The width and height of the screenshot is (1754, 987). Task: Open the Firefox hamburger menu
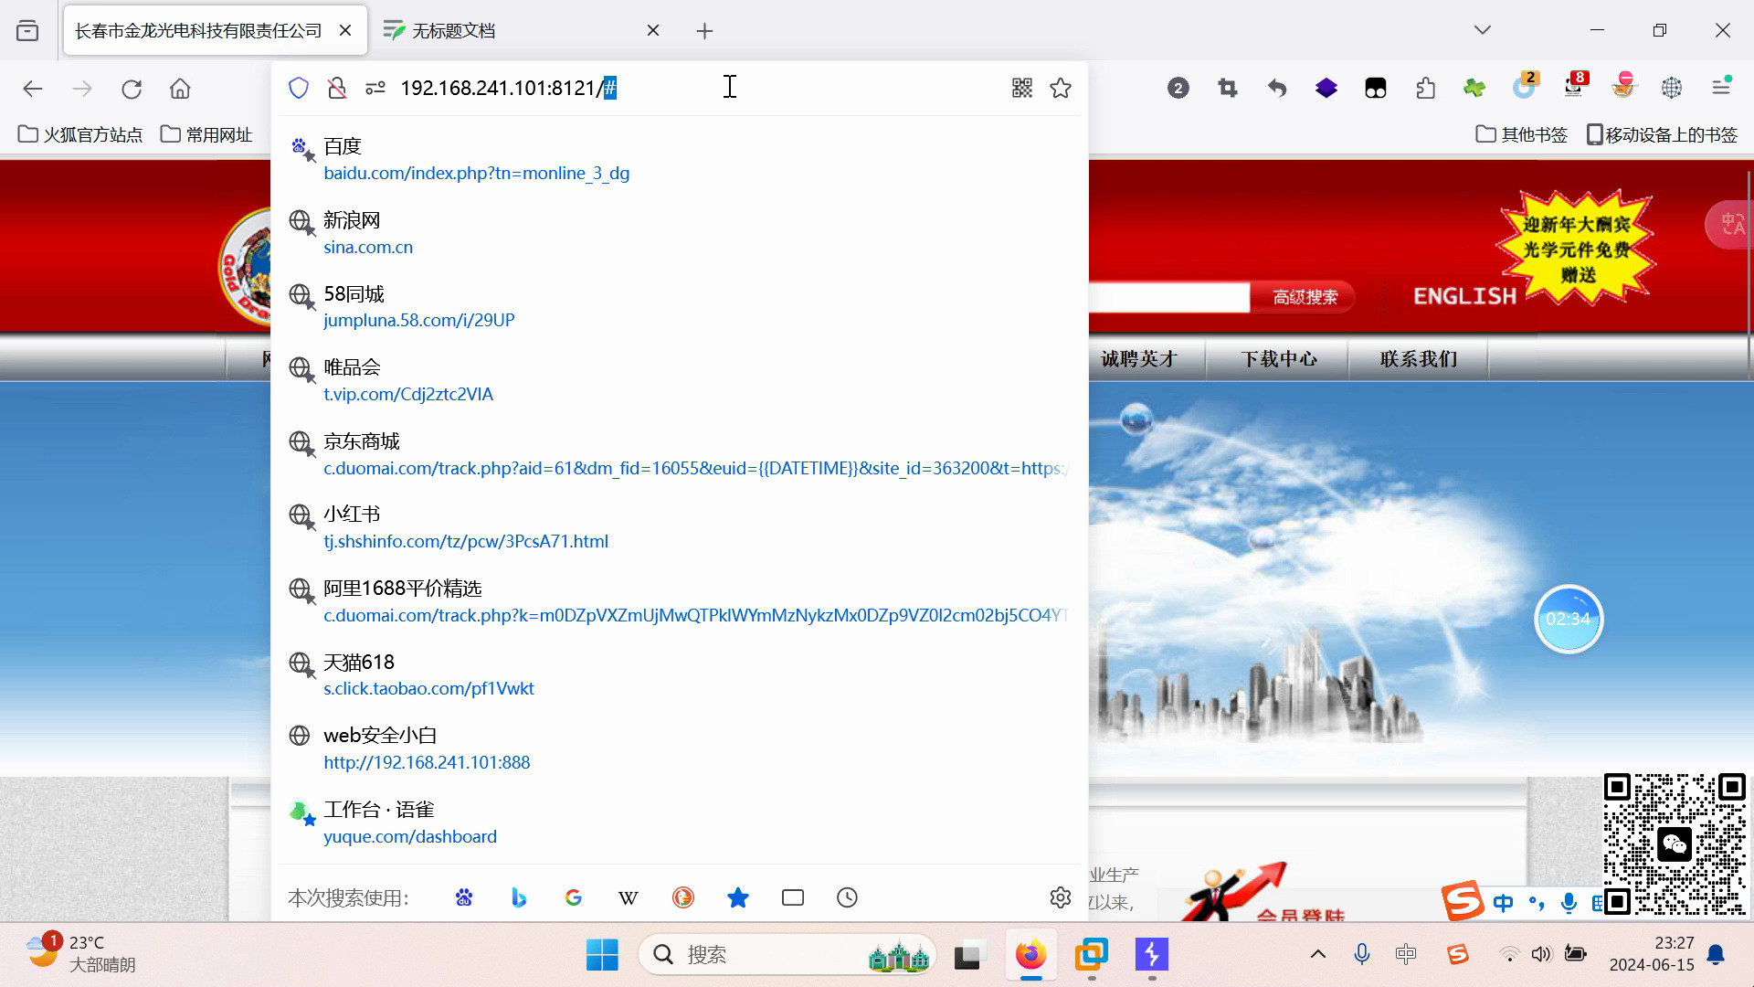coord(1721,88)
